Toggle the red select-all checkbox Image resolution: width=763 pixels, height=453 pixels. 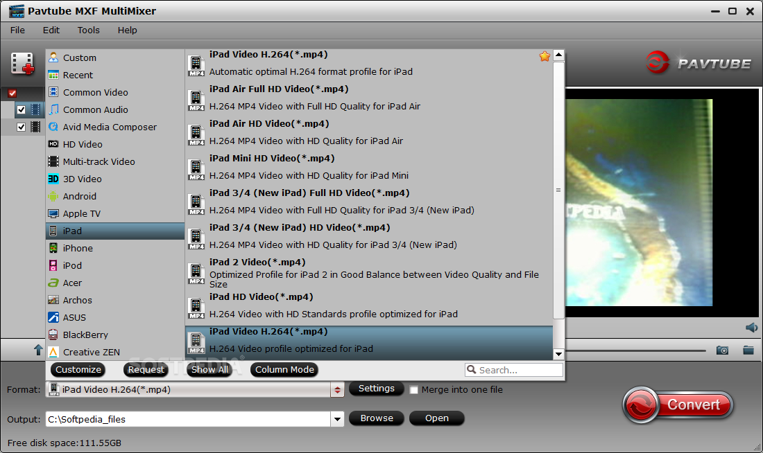(x=12, y=93)
